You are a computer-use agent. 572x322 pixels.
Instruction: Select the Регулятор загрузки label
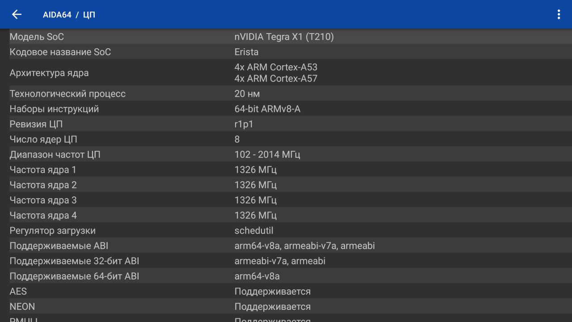pyautogui.click(x=53, y=231)
